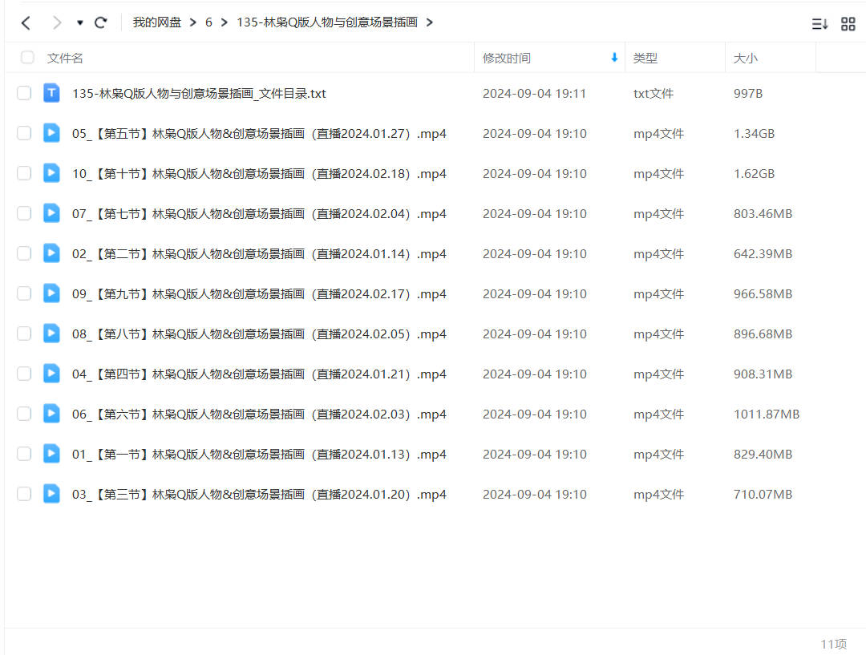This screenshot has height=655, width=866.
Task: Check the 07_第七节 video checkbox
Action: [24, 213]
